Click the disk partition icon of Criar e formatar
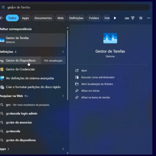This screenshot has height=156, width=156. coord(2,87)
